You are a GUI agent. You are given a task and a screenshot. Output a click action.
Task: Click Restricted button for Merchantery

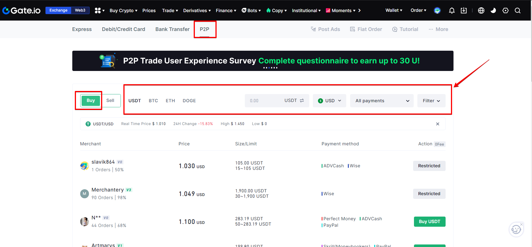point(429,194)
